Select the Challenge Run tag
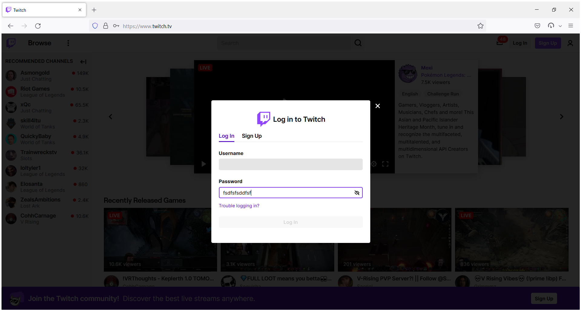581x310 pixels. click(443, 94)
